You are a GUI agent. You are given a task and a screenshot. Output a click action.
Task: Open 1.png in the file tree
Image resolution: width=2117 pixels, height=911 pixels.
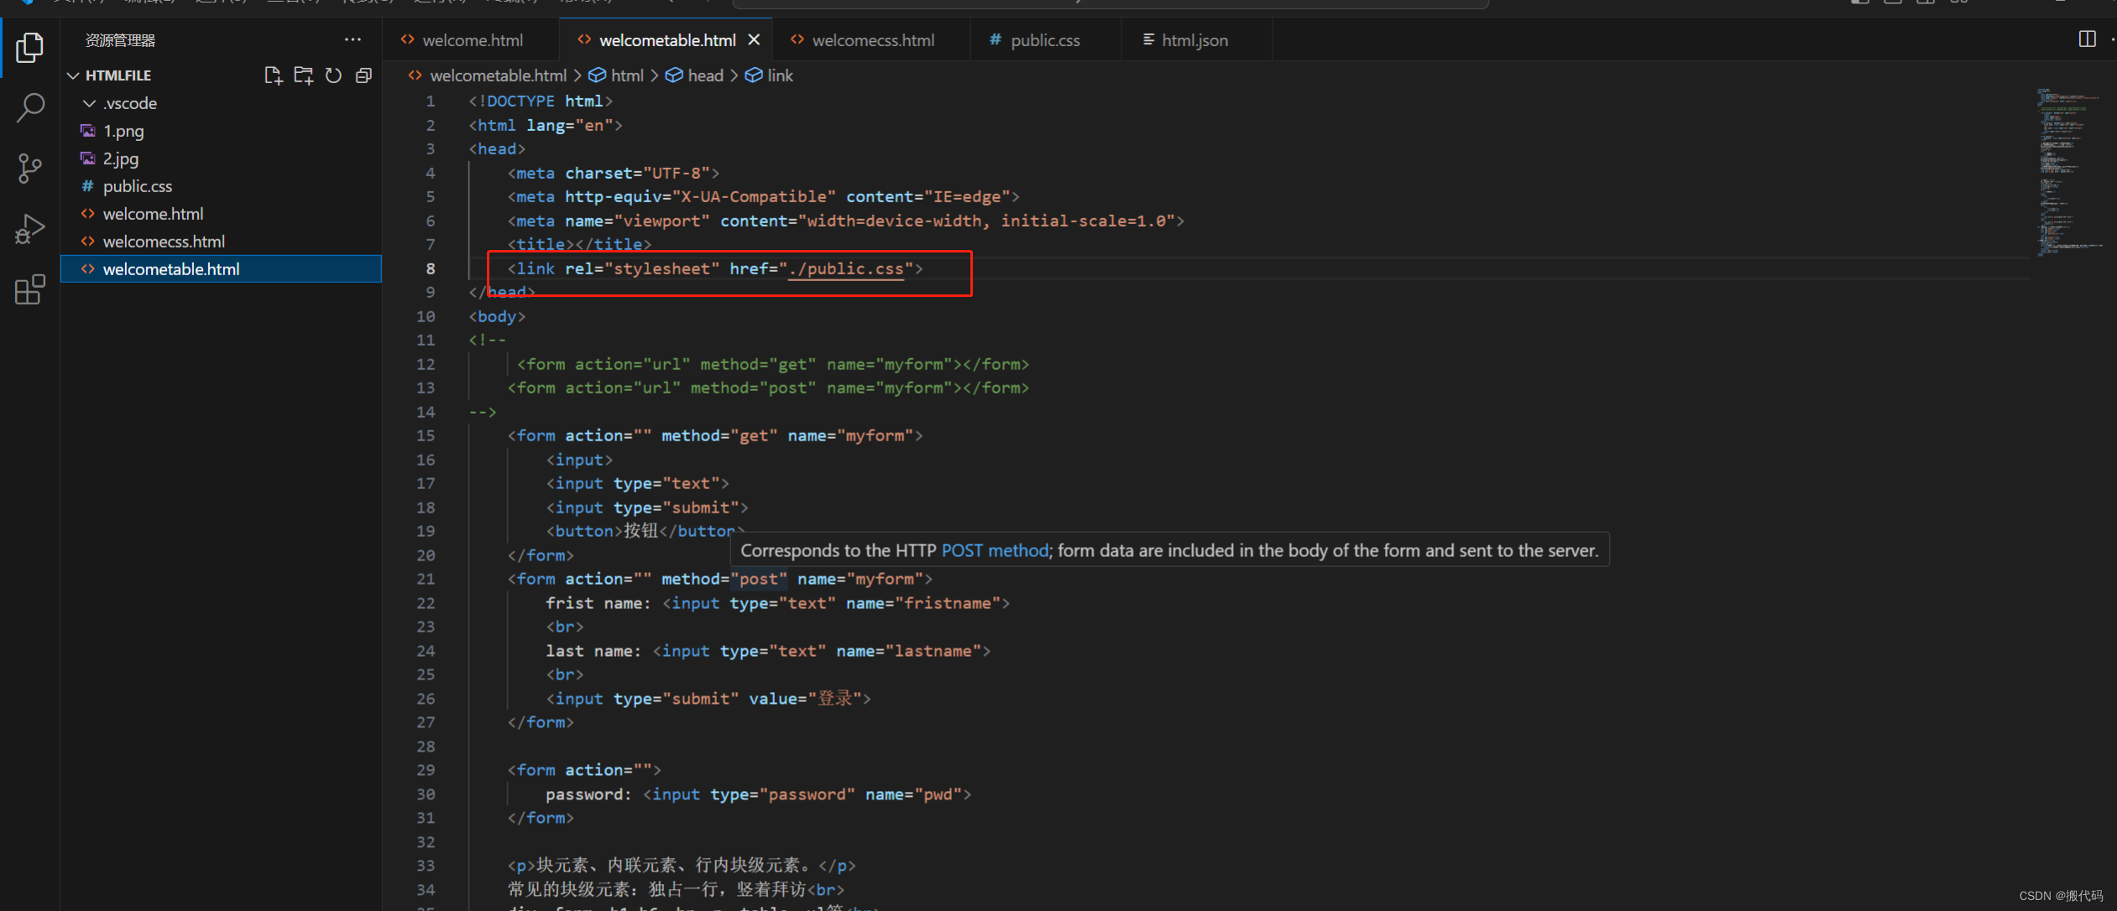[x=123, y=131]
